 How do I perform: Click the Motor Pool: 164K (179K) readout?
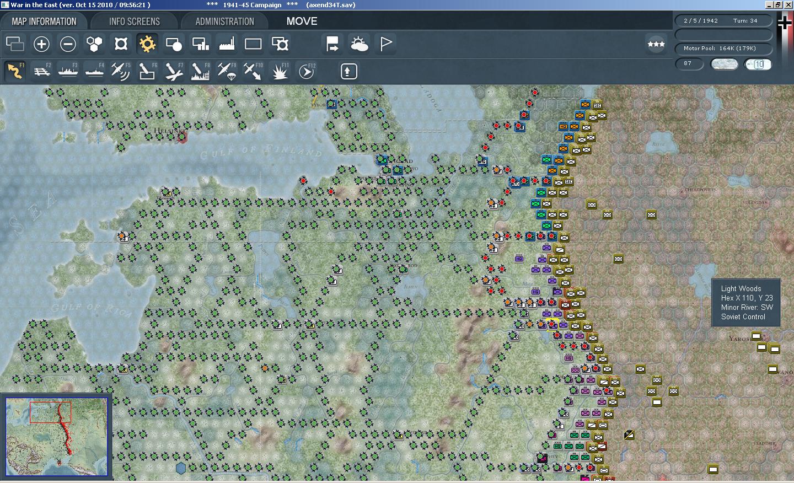pyautogui.click(x=723, y=49)
